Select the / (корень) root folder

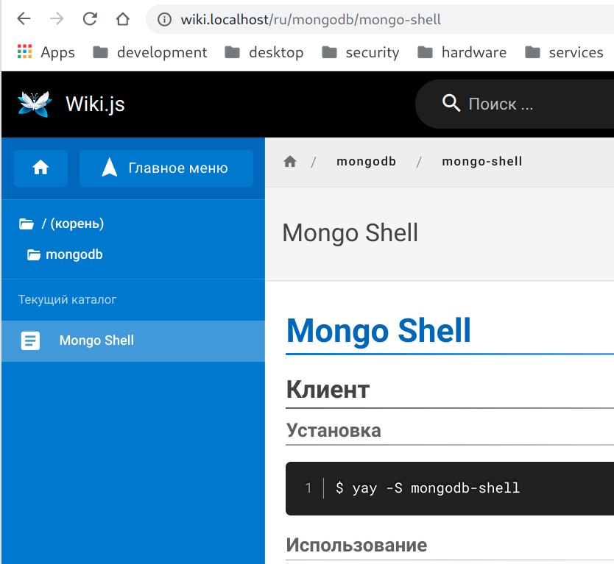pos(62,224)
